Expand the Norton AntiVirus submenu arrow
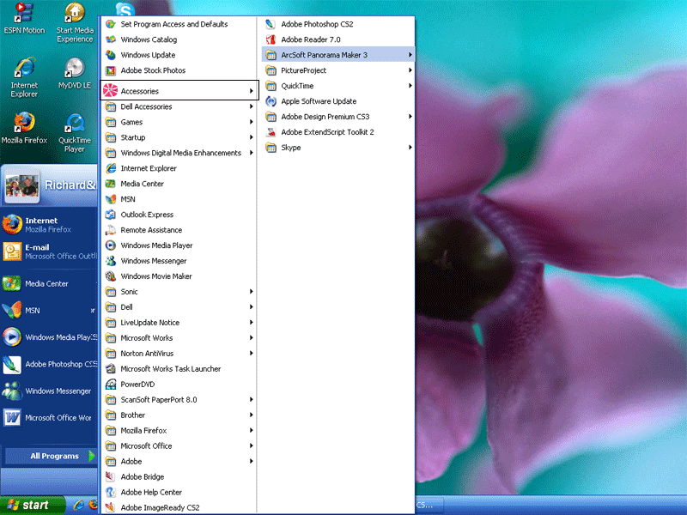 click(x=251, y=353)
